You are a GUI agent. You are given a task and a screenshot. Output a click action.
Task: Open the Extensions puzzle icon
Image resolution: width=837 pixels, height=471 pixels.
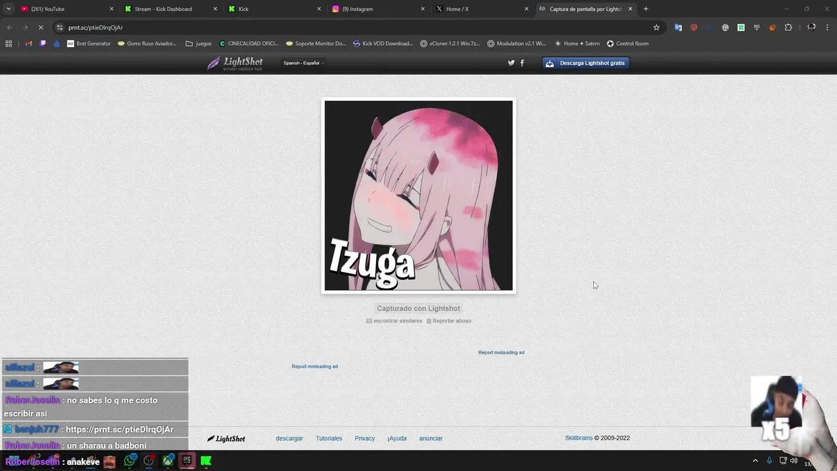tap(788, 27)
